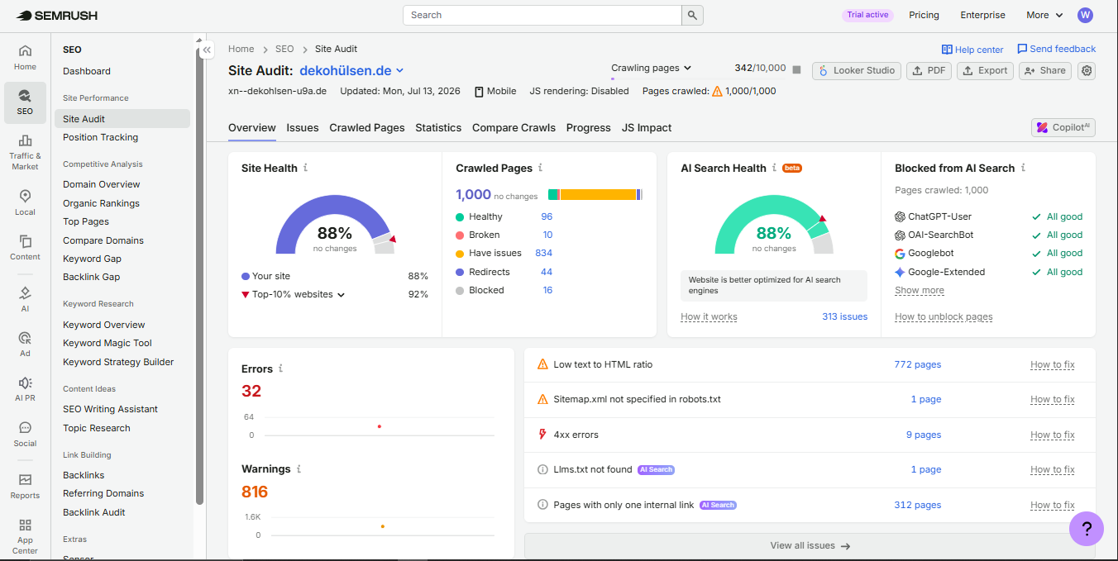
Task: Open the Crawling pages dropdown
Action: click(651, 68)
